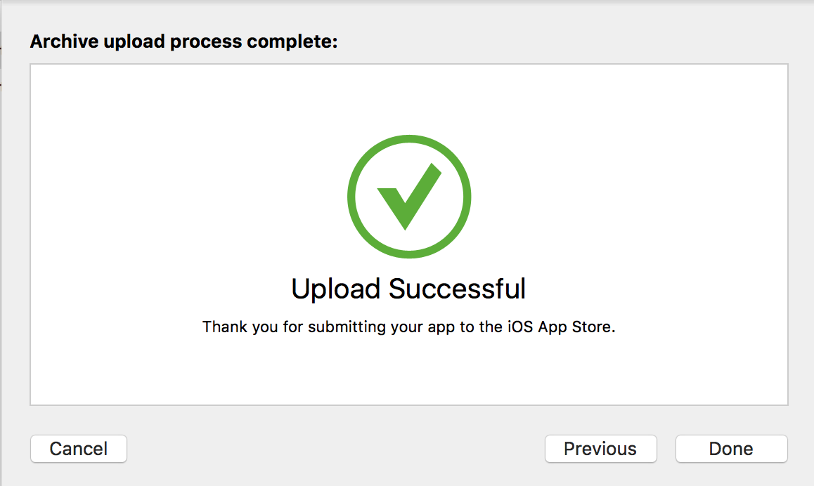
Task: Click the words App Store in message
Action: click(575, 327)
